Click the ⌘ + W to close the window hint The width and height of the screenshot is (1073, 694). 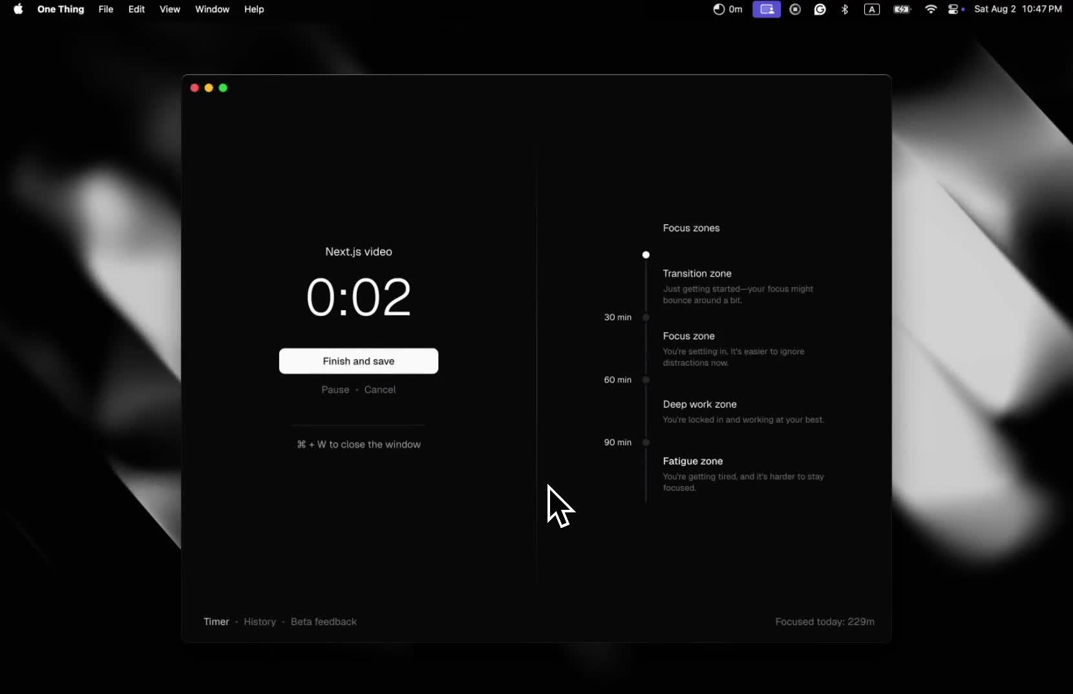click(359, 445)
